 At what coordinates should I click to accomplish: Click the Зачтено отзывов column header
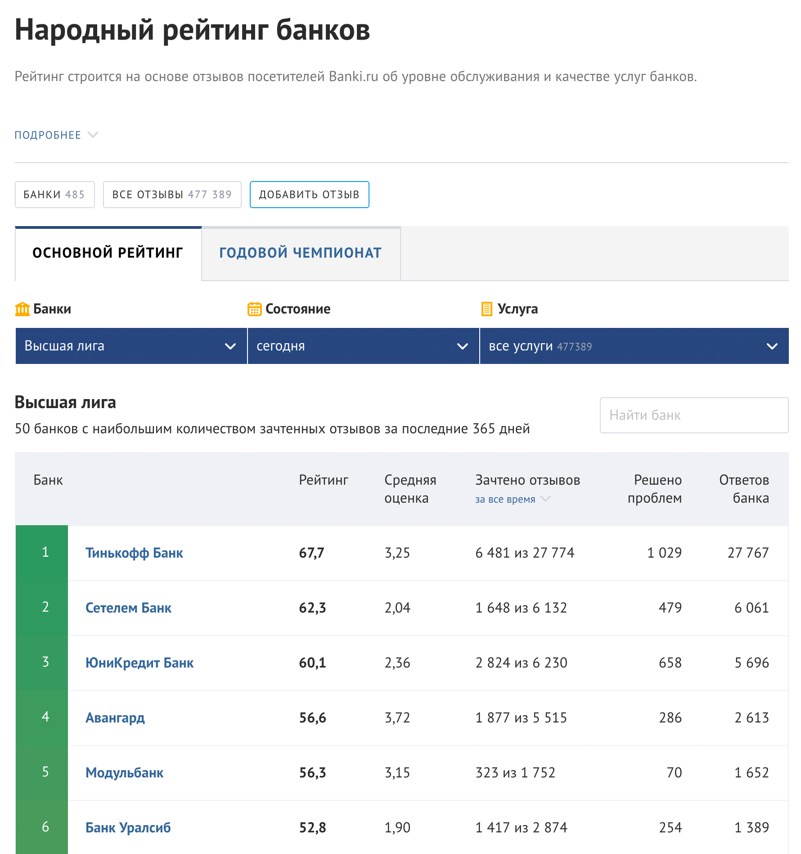[x=527, y=480]
